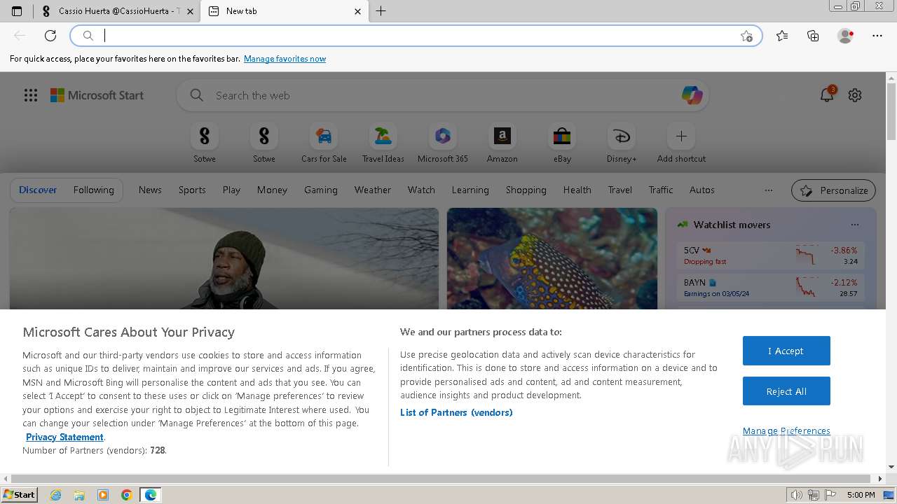Open Copilot icon in search box
This screenshot has width=897, height=504.
click(692, 95)
